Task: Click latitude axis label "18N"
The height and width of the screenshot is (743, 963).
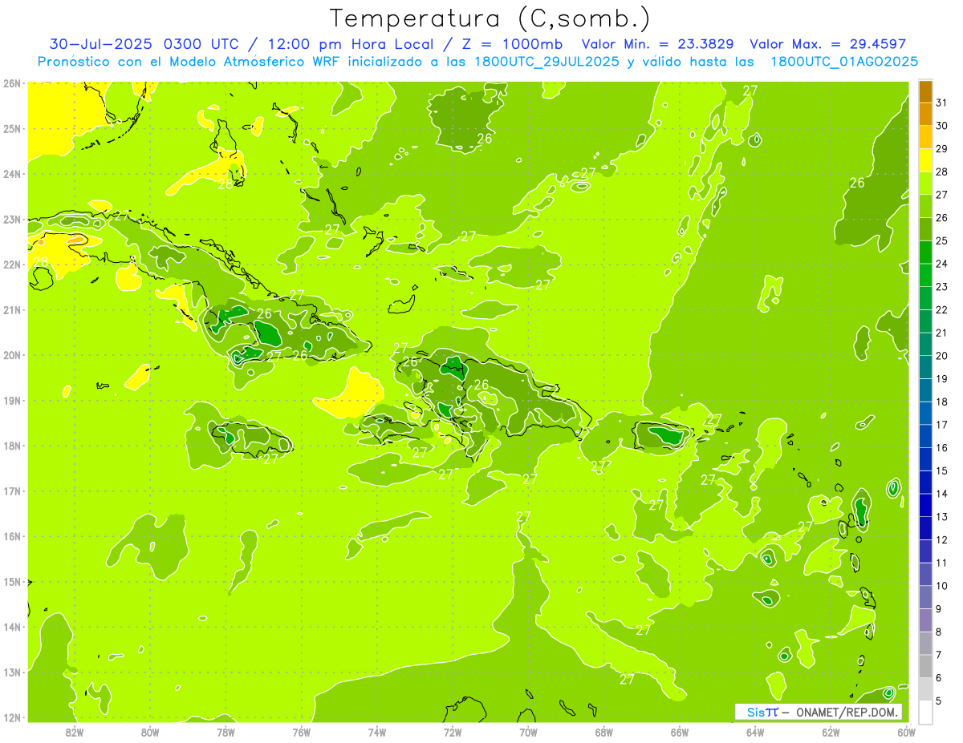Action: pyautogui.click(x=11, y=446)
